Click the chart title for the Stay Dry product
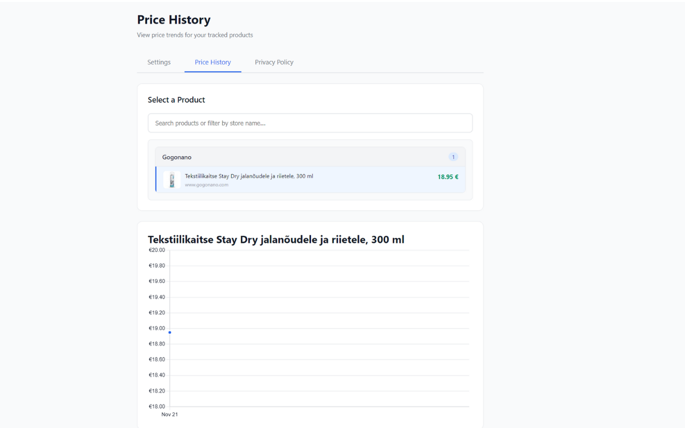The image size is (685, 428). (x=276, y=239)
